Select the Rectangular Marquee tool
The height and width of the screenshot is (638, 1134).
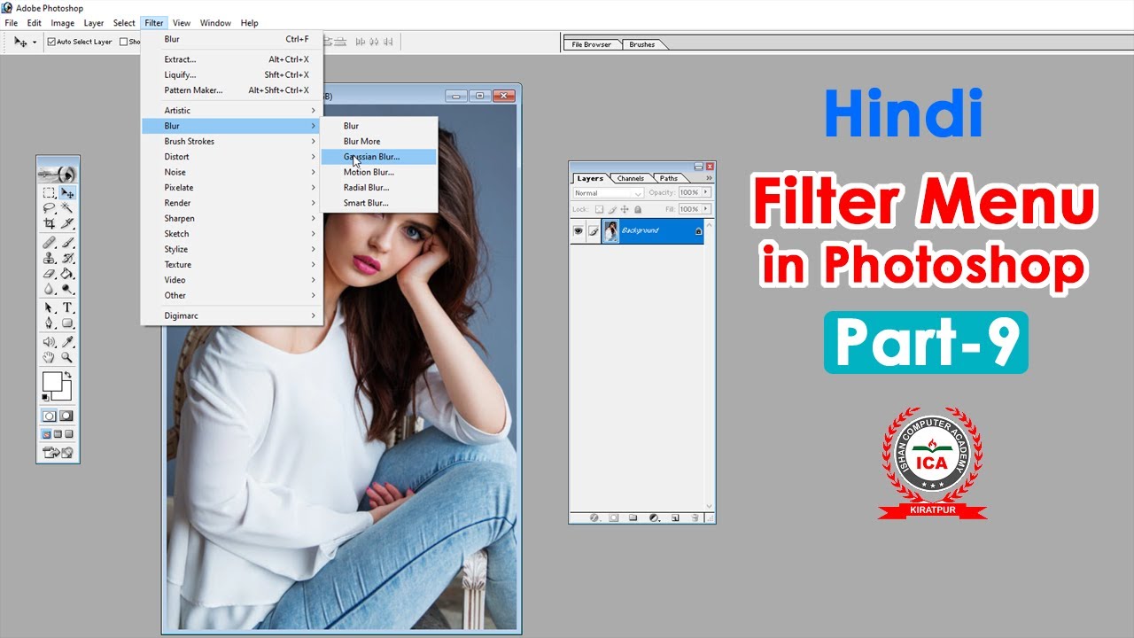49,192
